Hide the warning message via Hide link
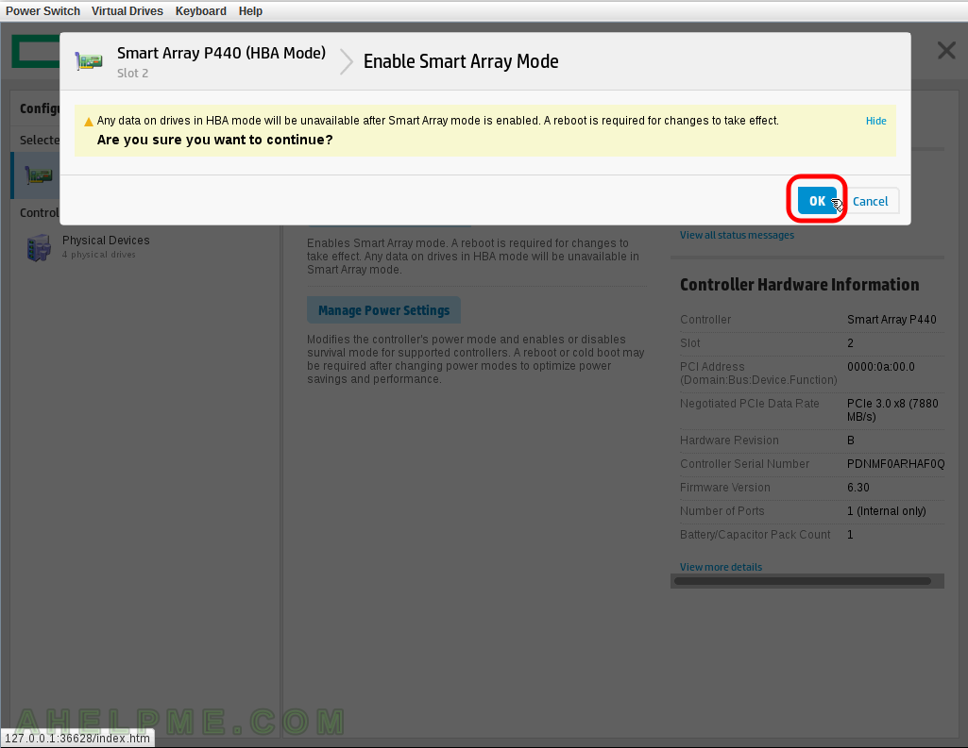This screenshot has height=748, width=968. tap(875, 121)
